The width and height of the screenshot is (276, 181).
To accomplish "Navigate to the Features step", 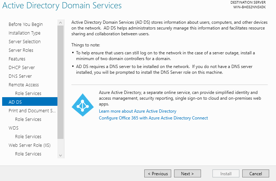I will [x=17, y=59].
